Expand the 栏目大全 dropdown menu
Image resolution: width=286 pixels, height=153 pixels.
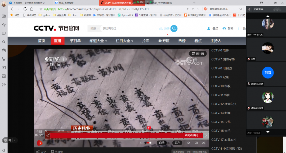click(x=124, y=41)
